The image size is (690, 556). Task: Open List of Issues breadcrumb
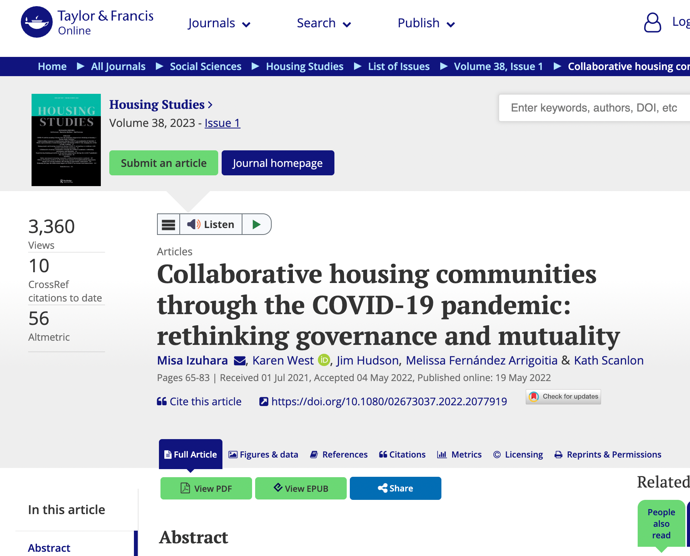[x=399, y=67]
